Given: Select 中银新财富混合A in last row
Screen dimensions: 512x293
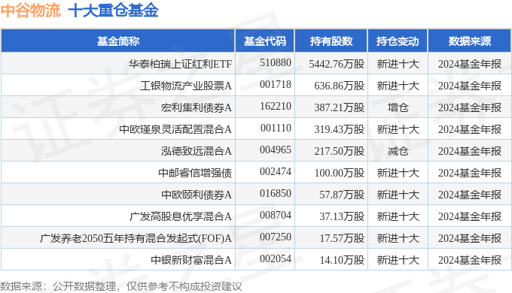Looking at the screenshot, I should pyautogui.click(x=191, y=260).
